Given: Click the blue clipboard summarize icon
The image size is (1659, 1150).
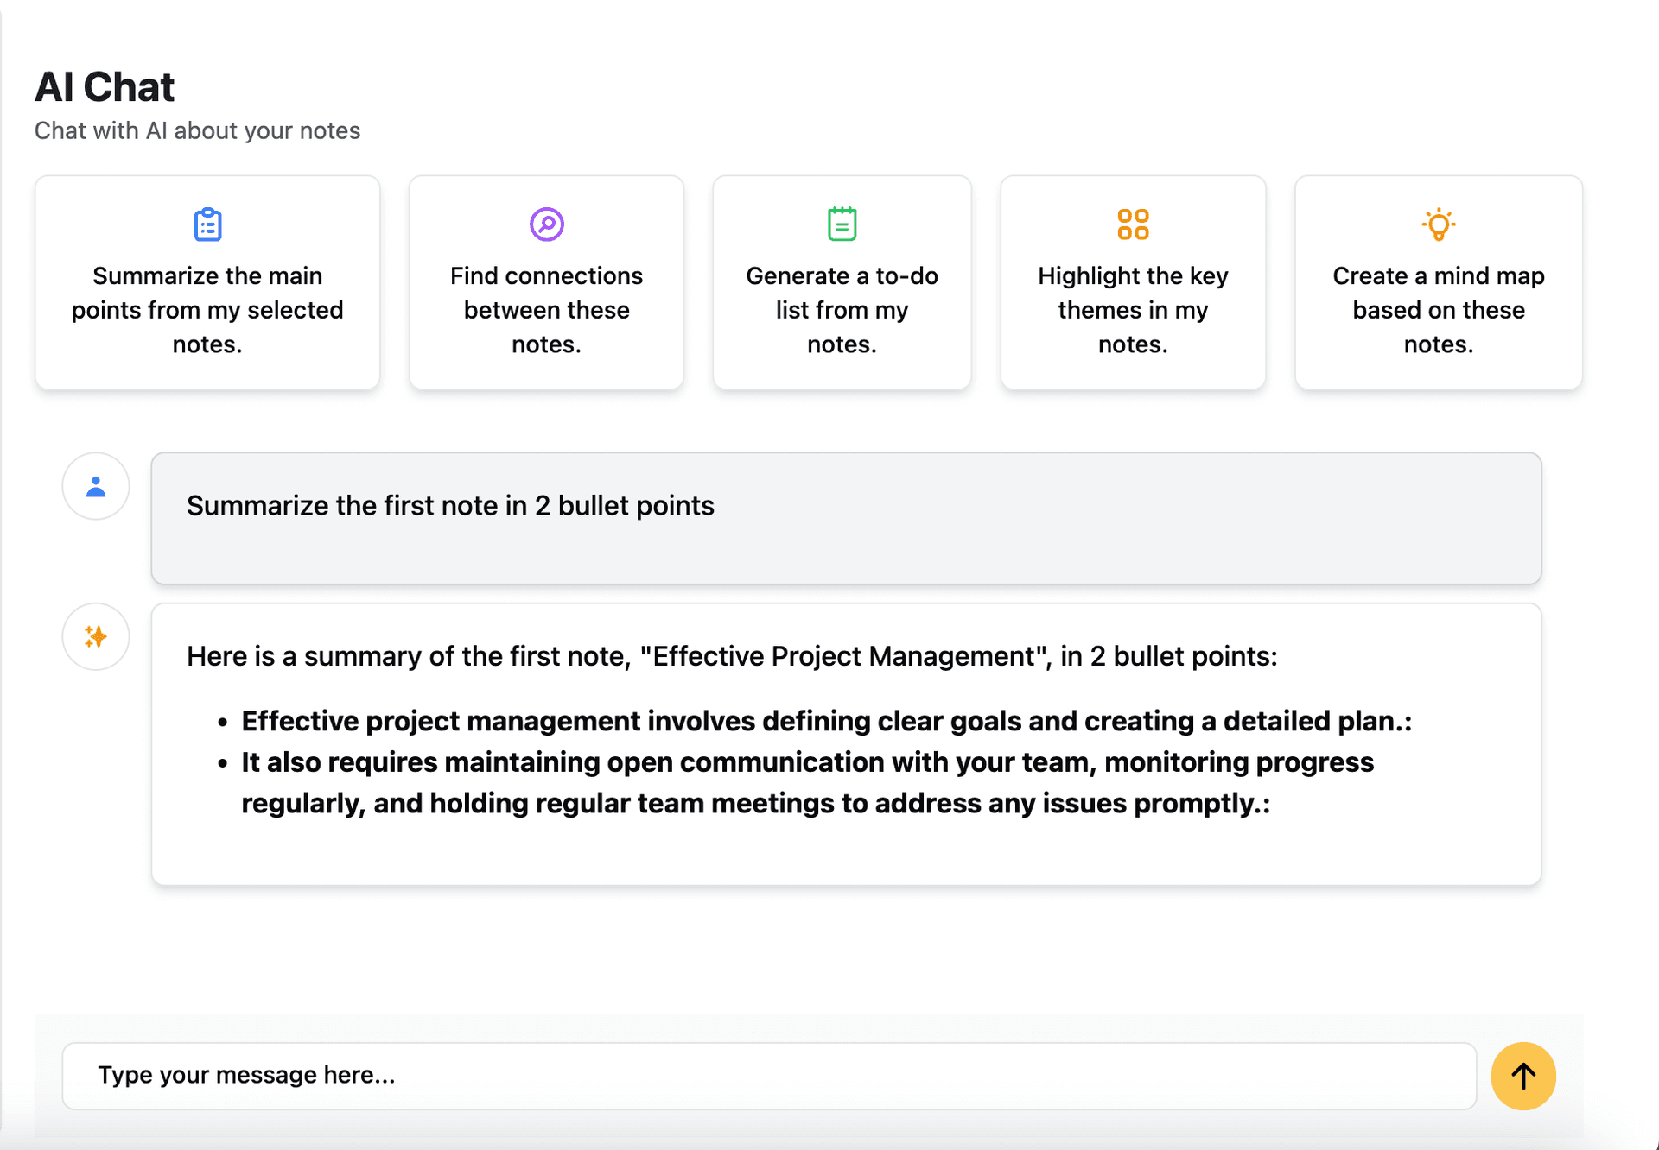Looking at the screenshot, I should click(207, 224).
